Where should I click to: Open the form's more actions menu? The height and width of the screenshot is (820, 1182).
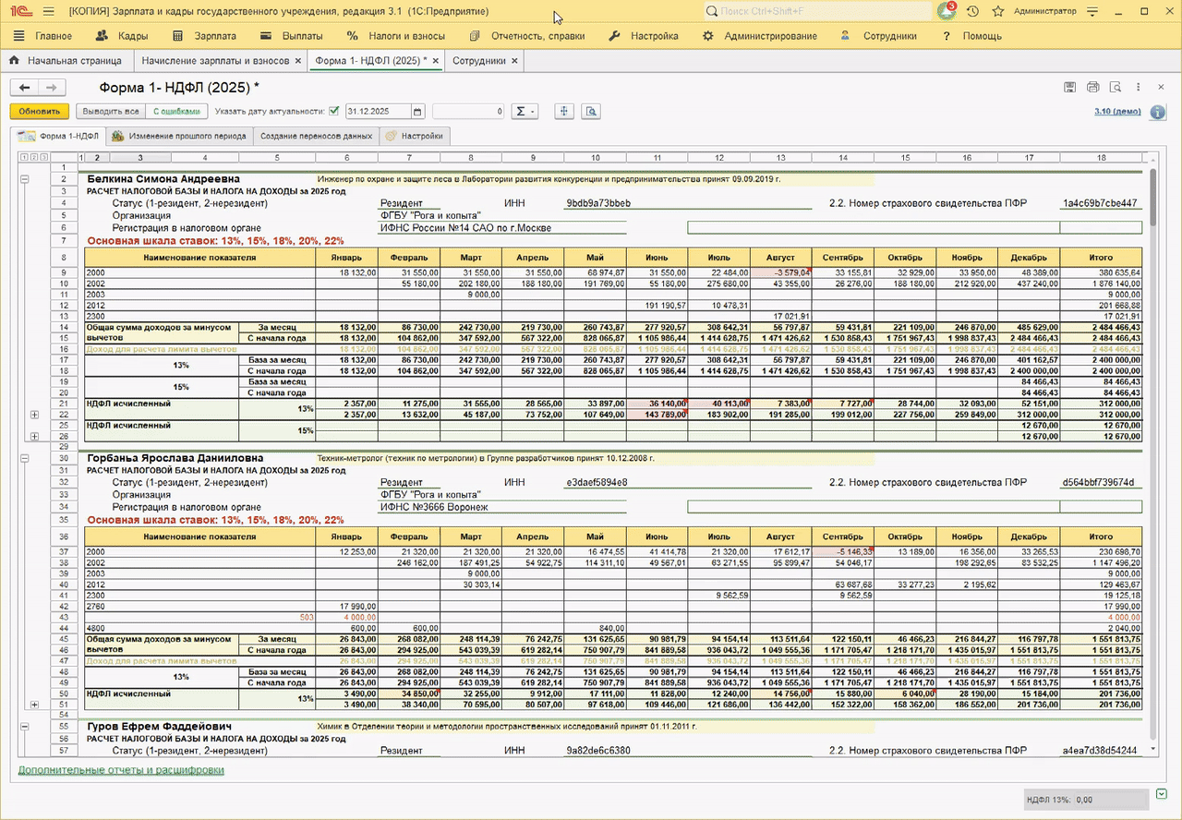pyautogui.click(x=1139, y=87)
